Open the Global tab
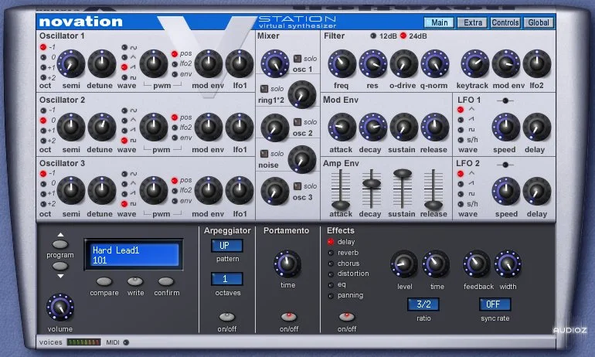The height and width of the screenshot is (357, 595). (x=539, y=22)
